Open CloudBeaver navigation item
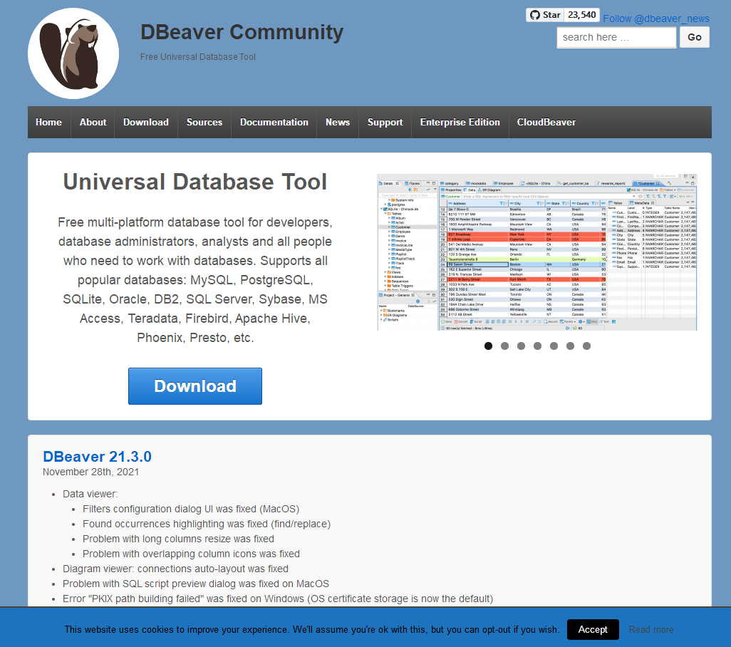 pyautogui.click(x=546, y=122)
